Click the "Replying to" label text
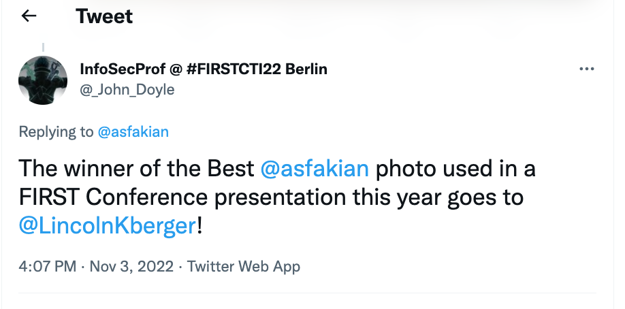 [x=57, y=132]
